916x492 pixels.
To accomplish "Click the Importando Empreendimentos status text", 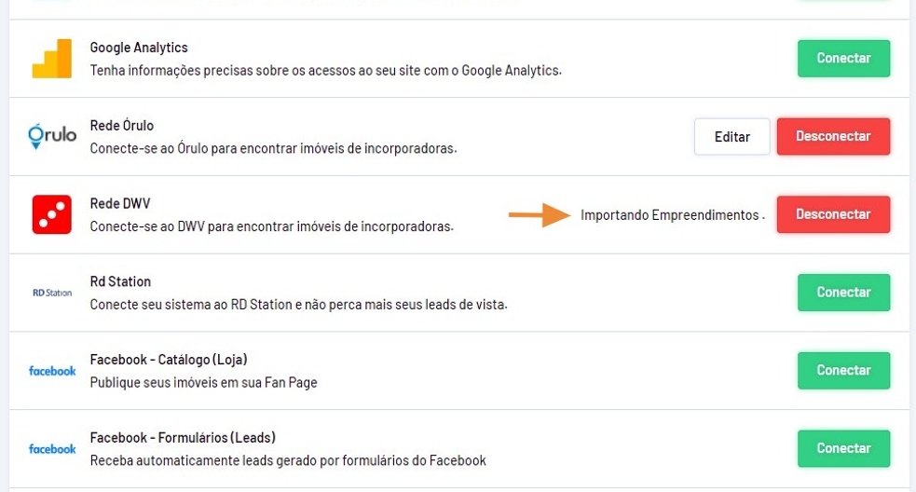I will (x=669, y=215).
